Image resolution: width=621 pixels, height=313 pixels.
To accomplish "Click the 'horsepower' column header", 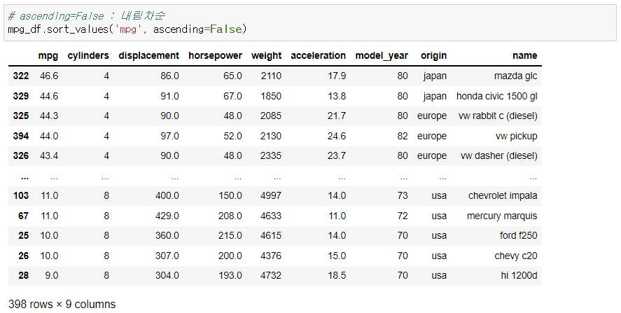I will (215, 56).
